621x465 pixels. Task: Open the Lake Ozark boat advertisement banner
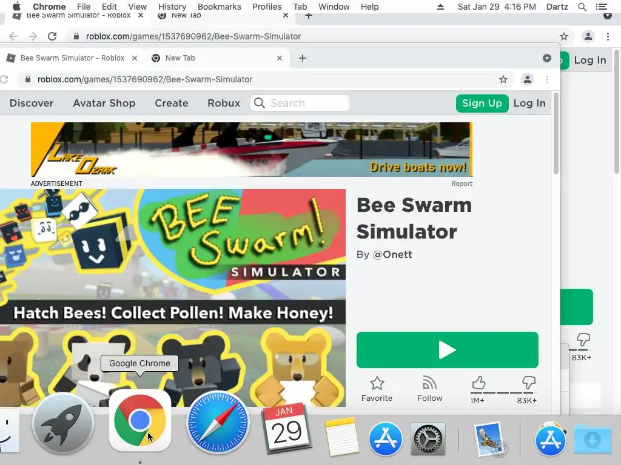(x=252, y=150)
